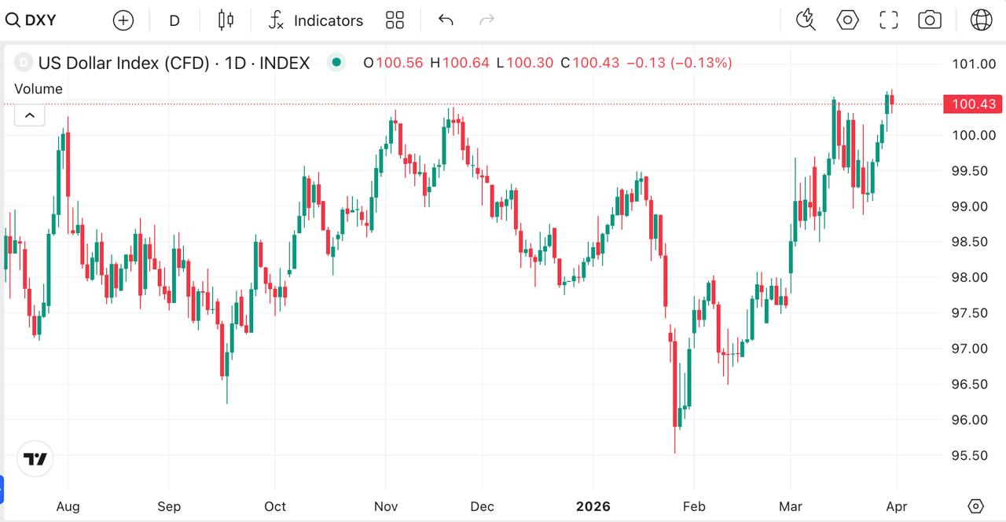Viewport: 1006px width, 522px height.
Task: Open the Indicators menu
Action: [x=316, y=20]
